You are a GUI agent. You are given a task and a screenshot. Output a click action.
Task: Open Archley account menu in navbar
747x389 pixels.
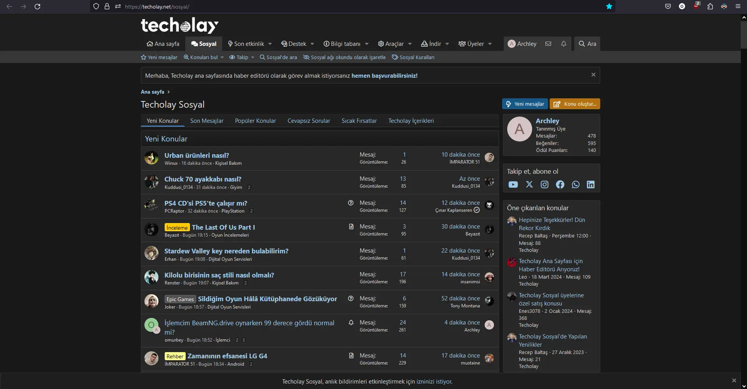click(522, 44)
